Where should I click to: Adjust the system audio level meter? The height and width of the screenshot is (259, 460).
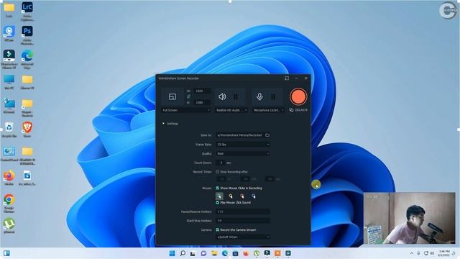coord(236,96)
